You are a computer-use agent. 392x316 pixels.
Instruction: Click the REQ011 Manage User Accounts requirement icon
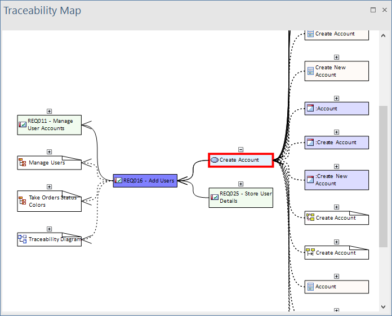click(23, 124)
